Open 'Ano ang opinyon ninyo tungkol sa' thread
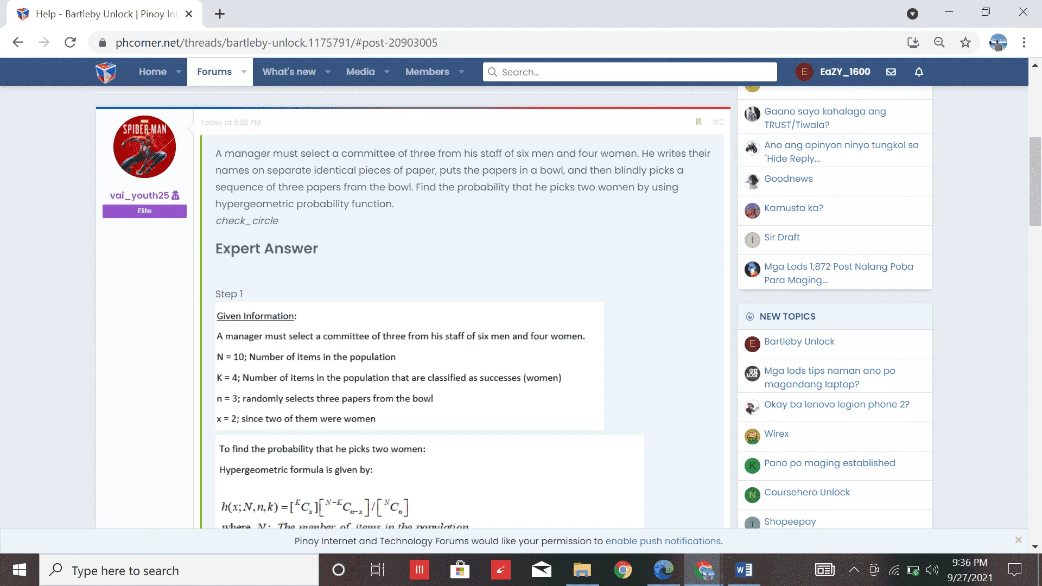Screen dimensions: 1042x586 click(841, 151)
